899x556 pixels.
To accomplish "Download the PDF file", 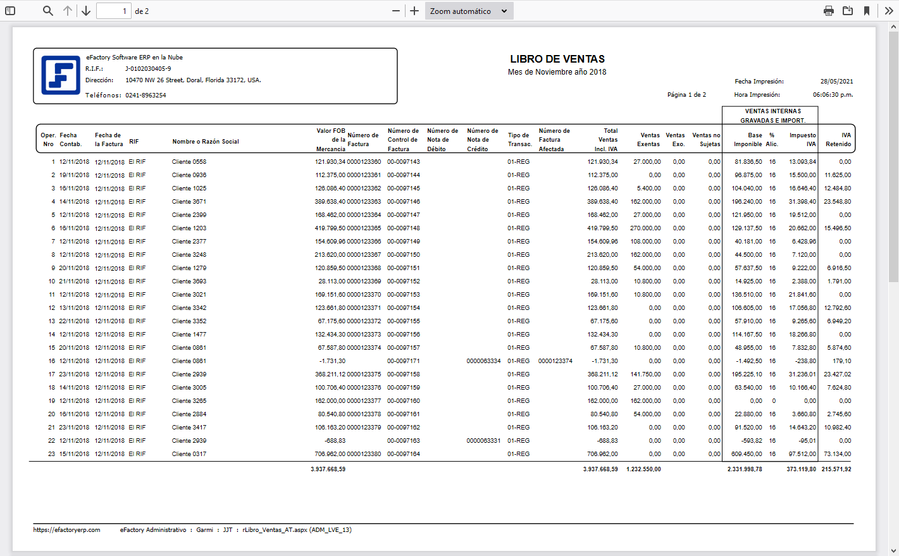I will point(848,11).
